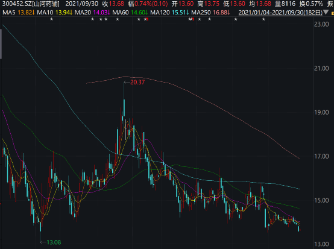Select the MA250 16.88 indicator label
This screenshot has width=334, height=249.
(x=210, y=13)
